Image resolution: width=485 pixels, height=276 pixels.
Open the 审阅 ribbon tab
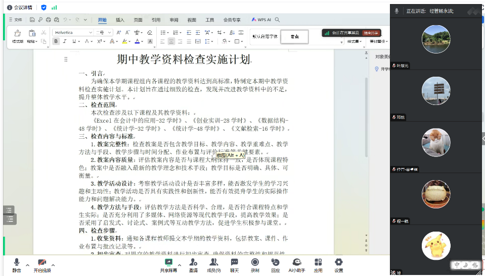coord(174,20)
